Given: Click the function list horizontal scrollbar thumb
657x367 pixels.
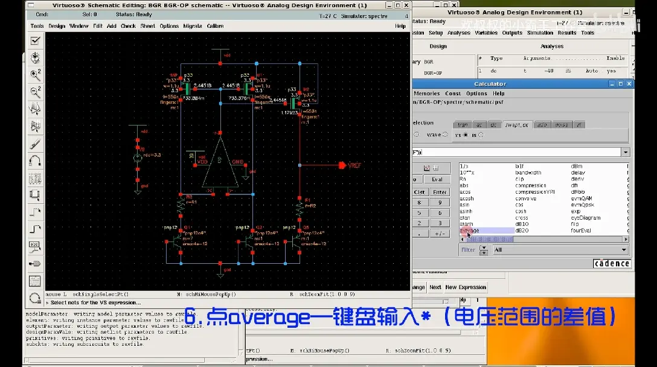Looking at the screenshot, I should point(490,239).
